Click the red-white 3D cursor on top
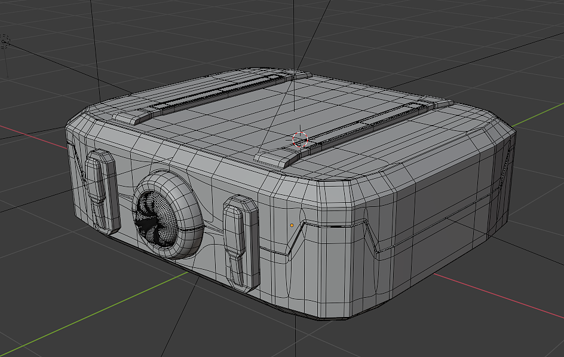 (300, 140)
